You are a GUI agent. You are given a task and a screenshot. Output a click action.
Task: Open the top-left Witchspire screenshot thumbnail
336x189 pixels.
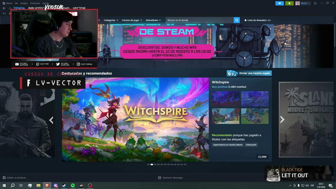[x=226, y=99]
